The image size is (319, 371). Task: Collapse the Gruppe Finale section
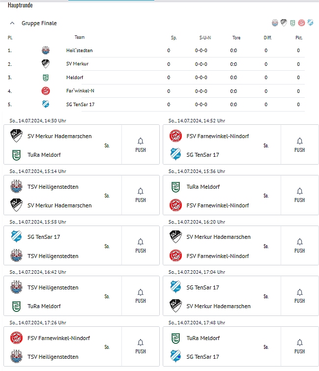pyautogui.click(x=12, y=23)
